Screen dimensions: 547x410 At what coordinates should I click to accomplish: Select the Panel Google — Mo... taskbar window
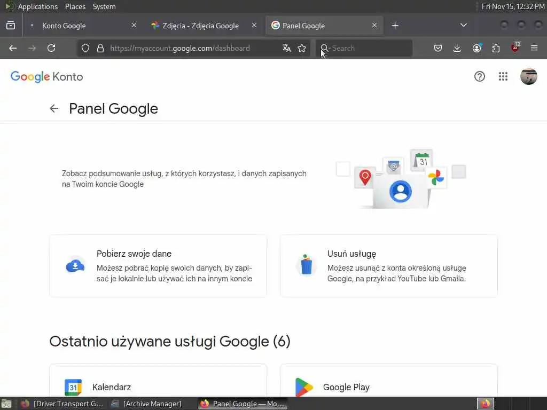point(243,404)
